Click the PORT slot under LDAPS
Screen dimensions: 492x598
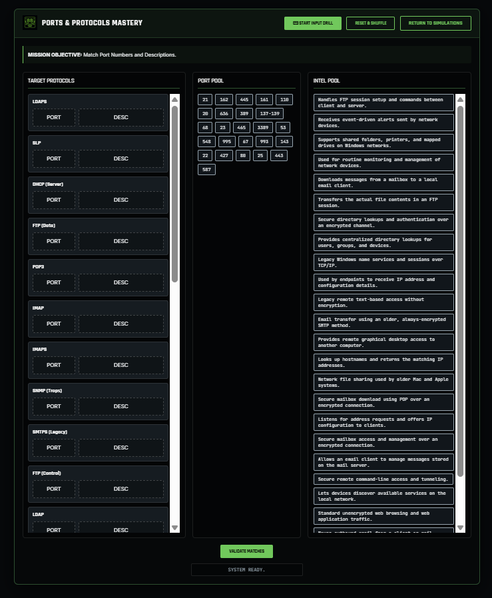[x=53, y=117]
